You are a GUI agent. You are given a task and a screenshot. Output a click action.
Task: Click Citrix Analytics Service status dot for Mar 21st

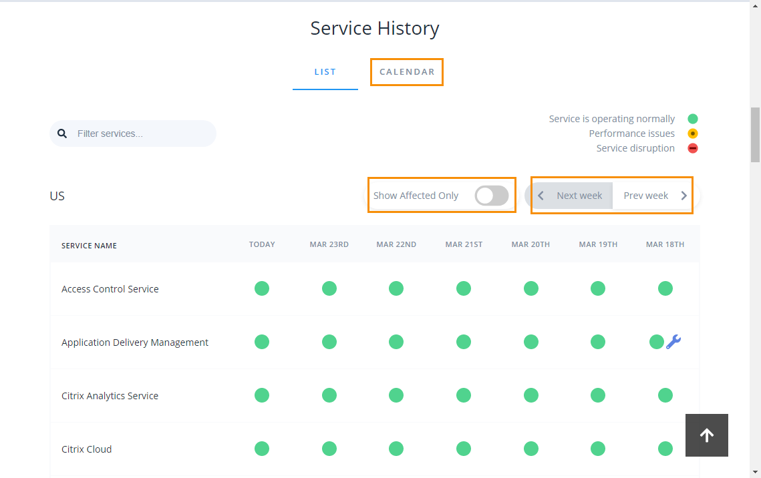(x=464, y=395)
